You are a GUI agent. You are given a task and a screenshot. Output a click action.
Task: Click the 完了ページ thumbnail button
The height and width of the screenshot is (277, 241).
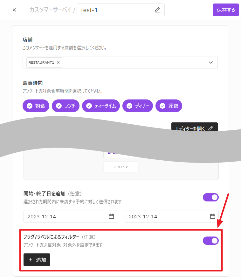pos(121,167)
